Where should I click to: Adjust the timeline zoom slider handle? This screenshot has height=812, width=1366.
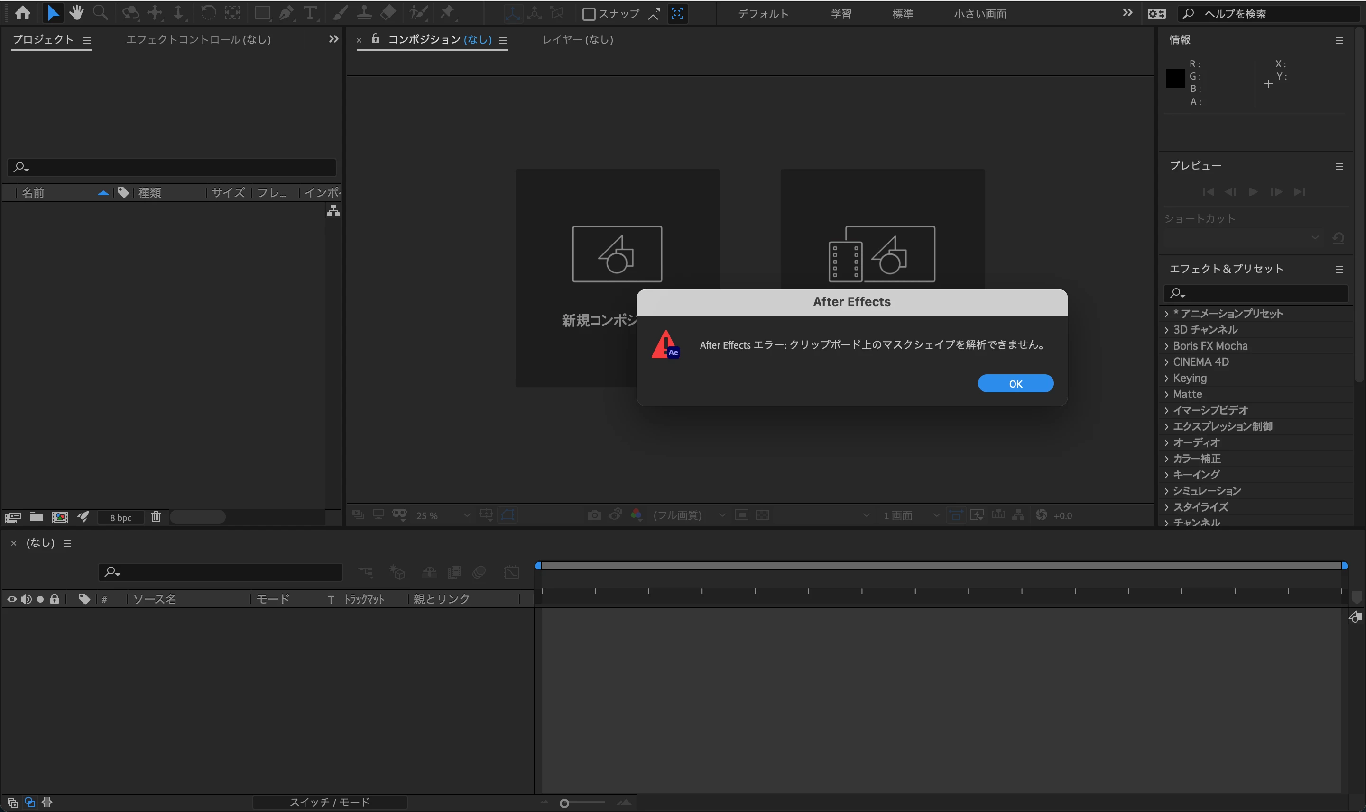pos(564,803)
